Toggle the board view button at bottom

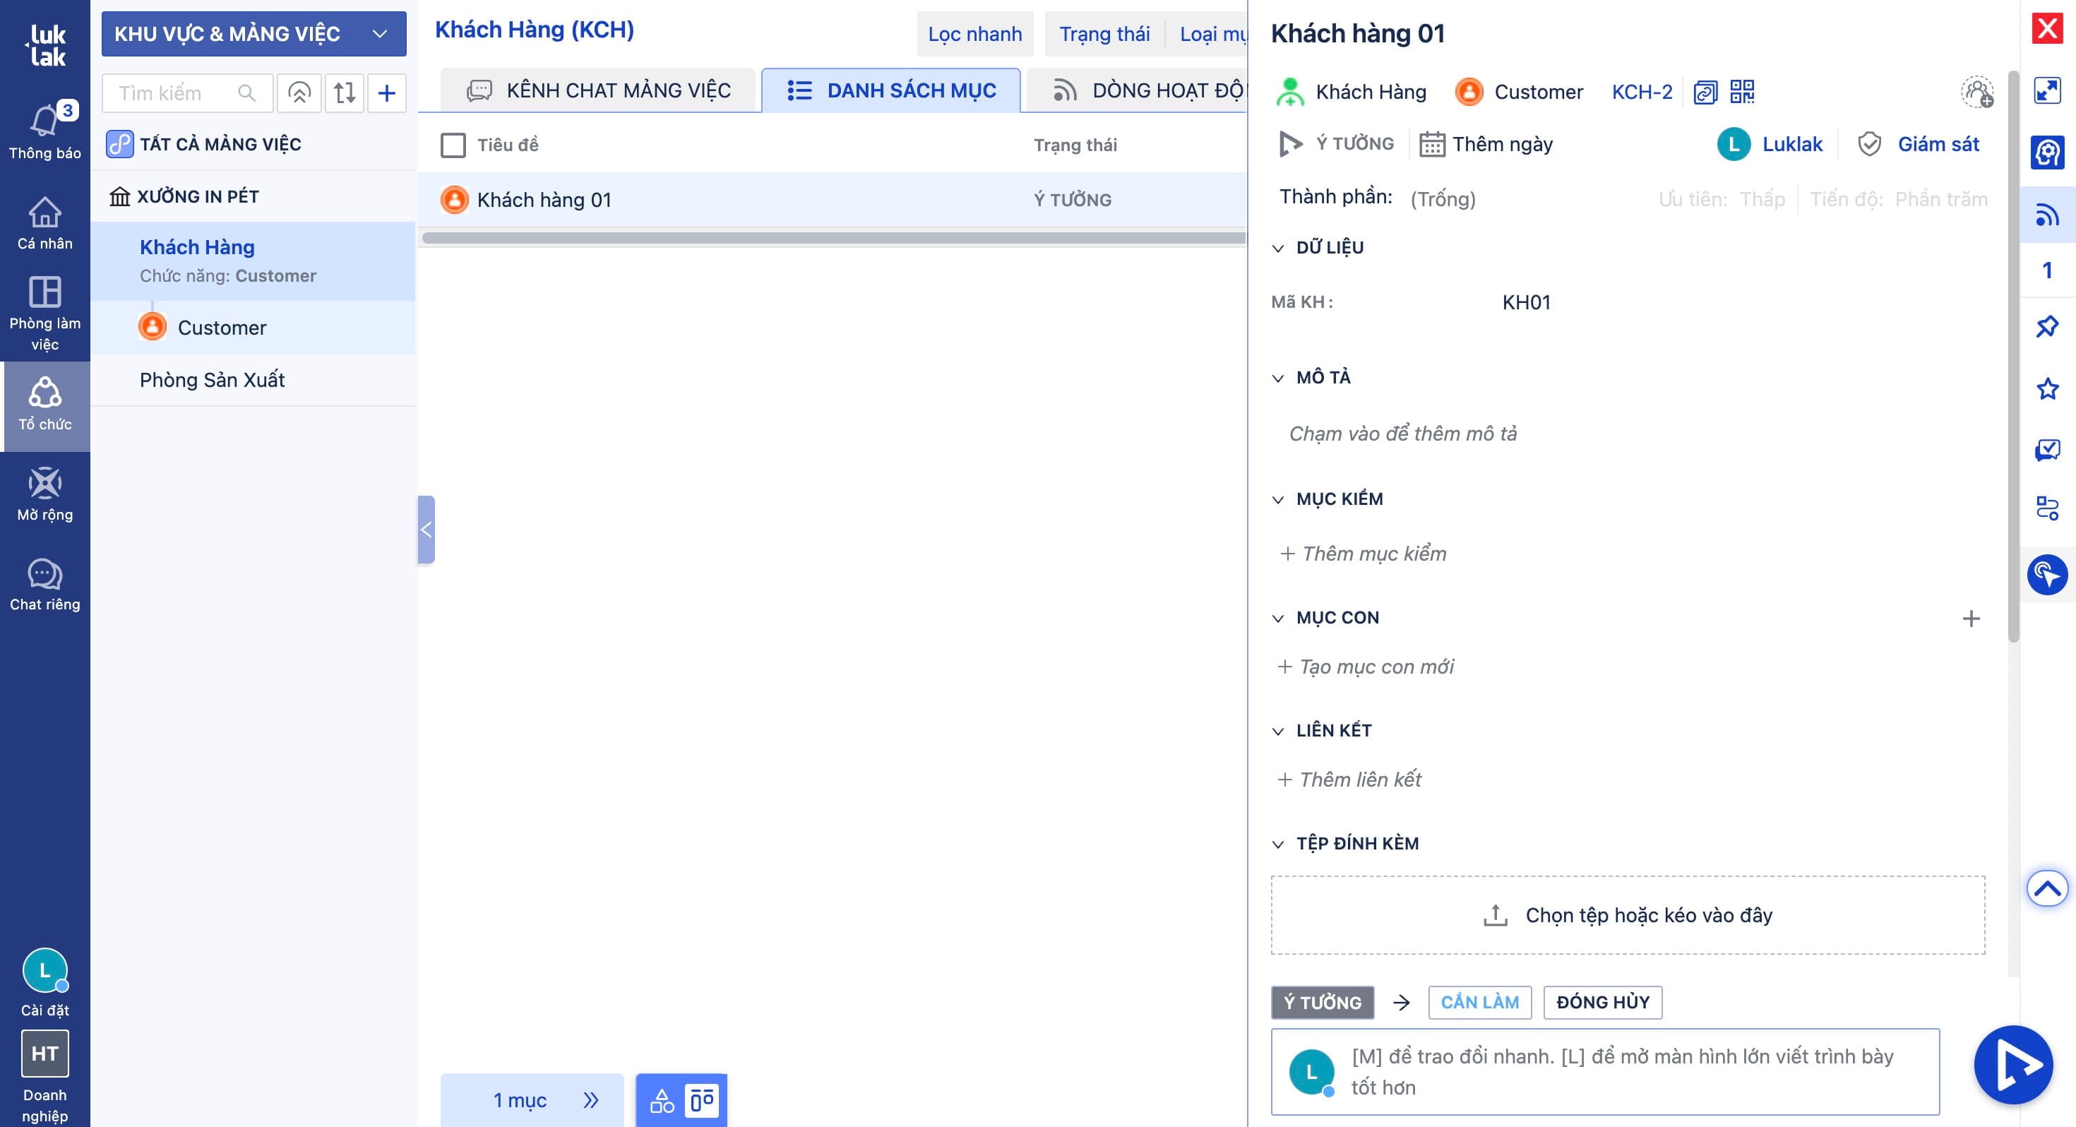tap(702, 1099)
